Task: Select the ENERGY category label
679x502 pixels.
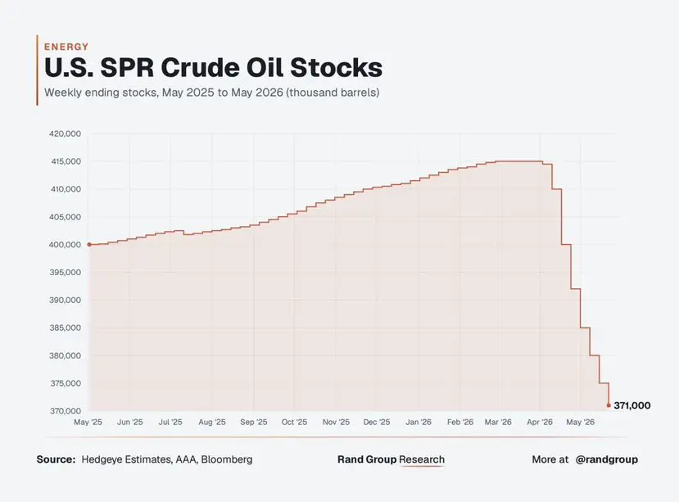Action: pyautogui.click(x=66, y=47)
